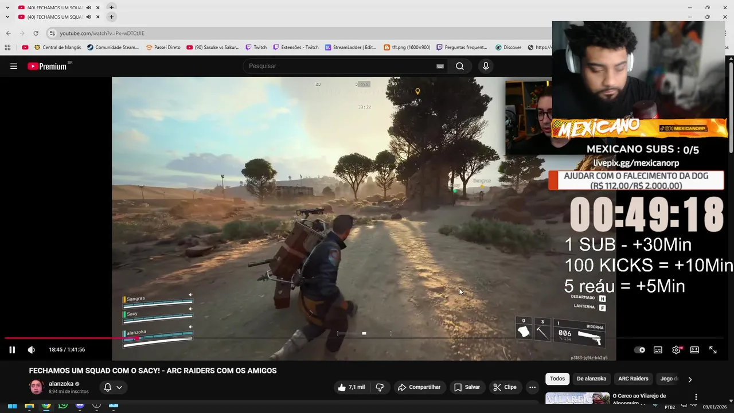
Task: Click the Compartilhar button
Action: (419, 387)
